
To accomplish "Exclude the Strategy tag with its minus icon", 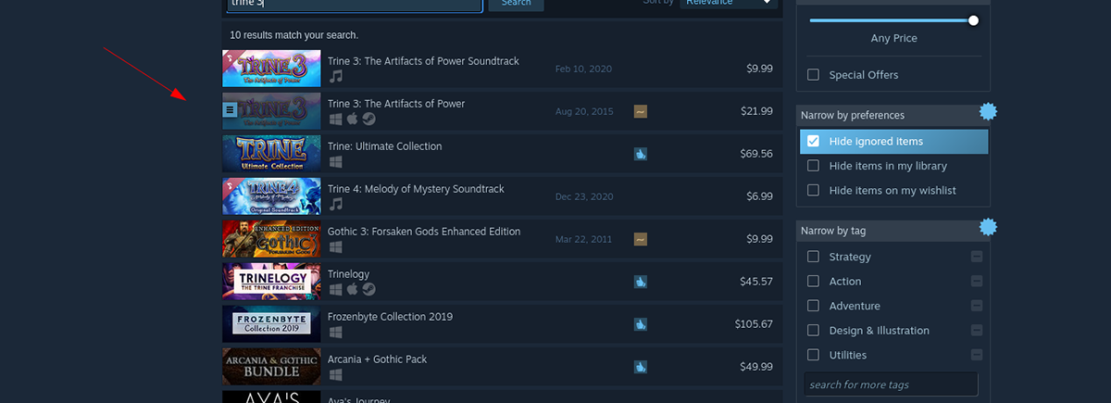I will pos(977,257).
